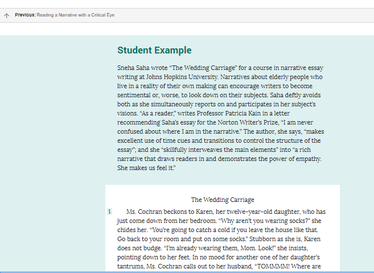374x273 pixels.
Task: Open previous section Reading a Narrative with a Critical Eye
Action: [65, 15]
